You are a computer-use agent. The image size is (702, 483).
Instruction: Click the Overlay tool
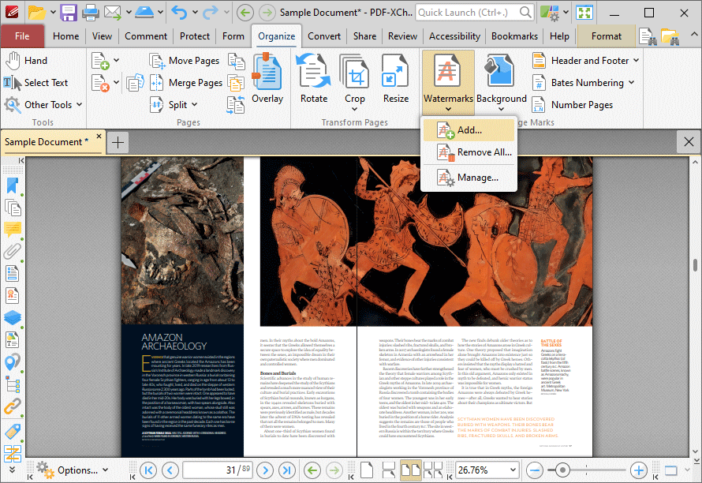pos(267,77)
